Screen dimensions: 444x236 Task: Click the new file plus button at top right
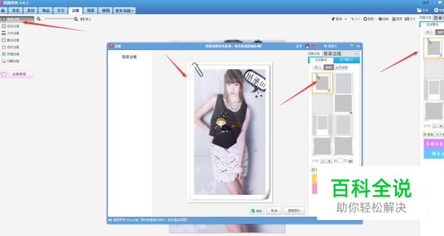[439, 10]
